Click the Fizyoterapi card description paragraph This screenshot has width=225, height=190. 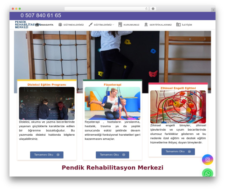point(112,130)
